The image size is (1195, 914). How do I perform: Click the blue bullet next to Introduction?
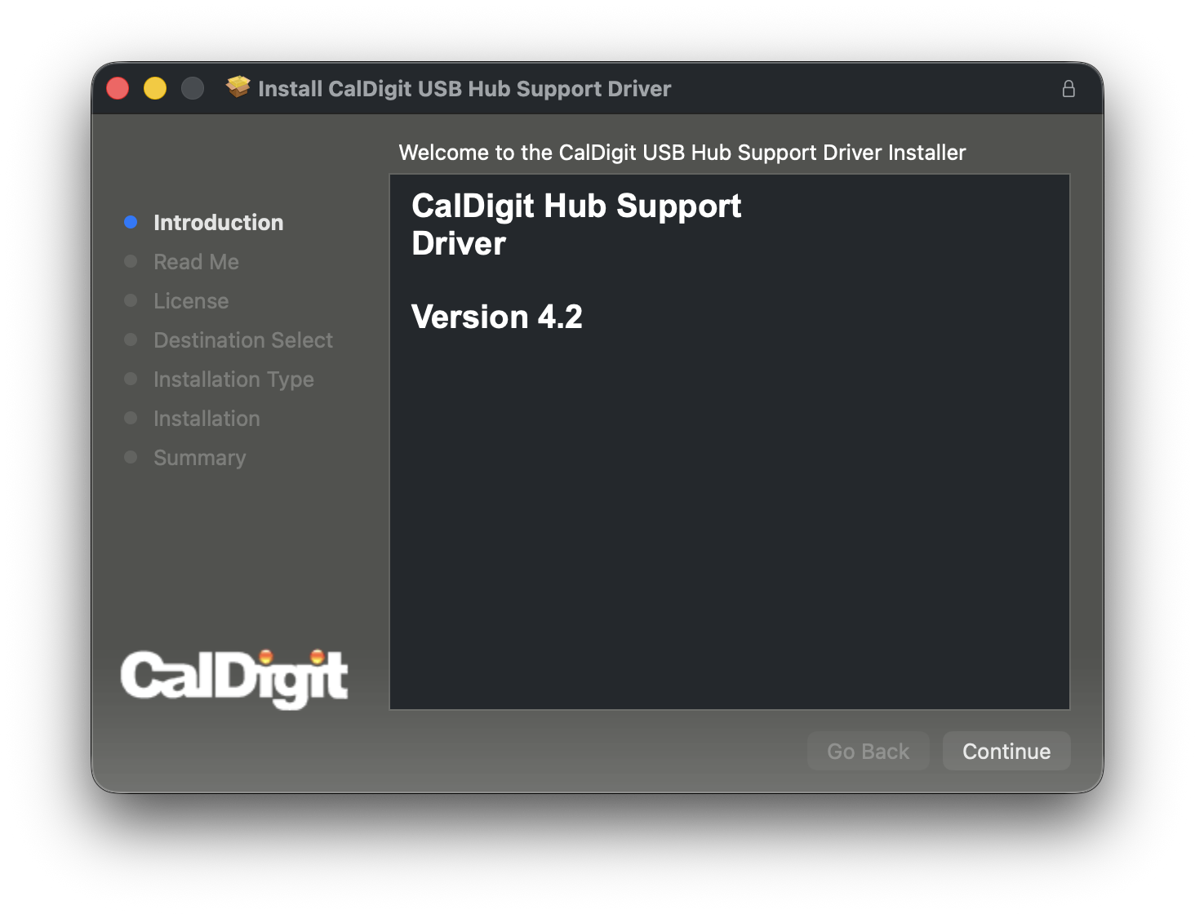[131, 222]
